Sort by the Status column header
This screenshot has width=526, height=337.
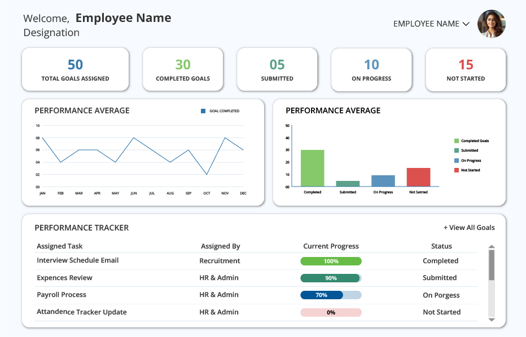coord(441,246)
